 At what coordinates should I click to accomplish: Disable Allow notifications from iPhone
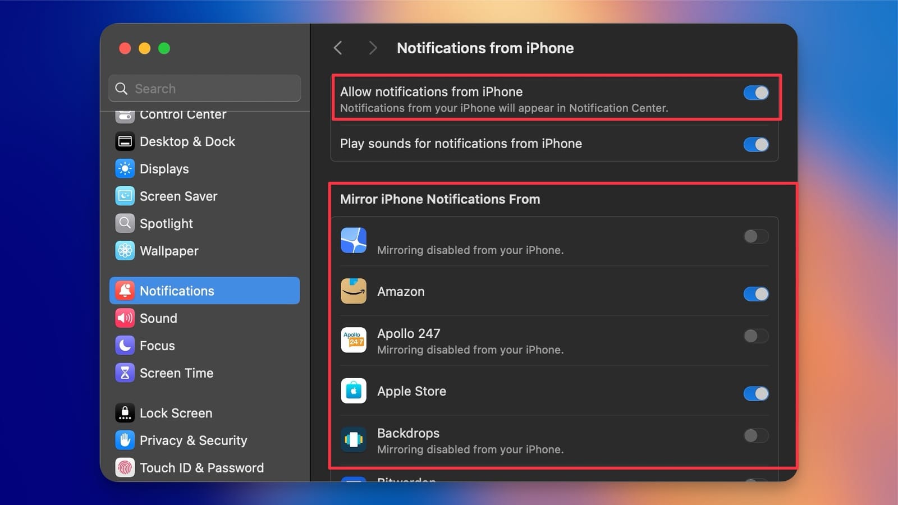point(756,93)
